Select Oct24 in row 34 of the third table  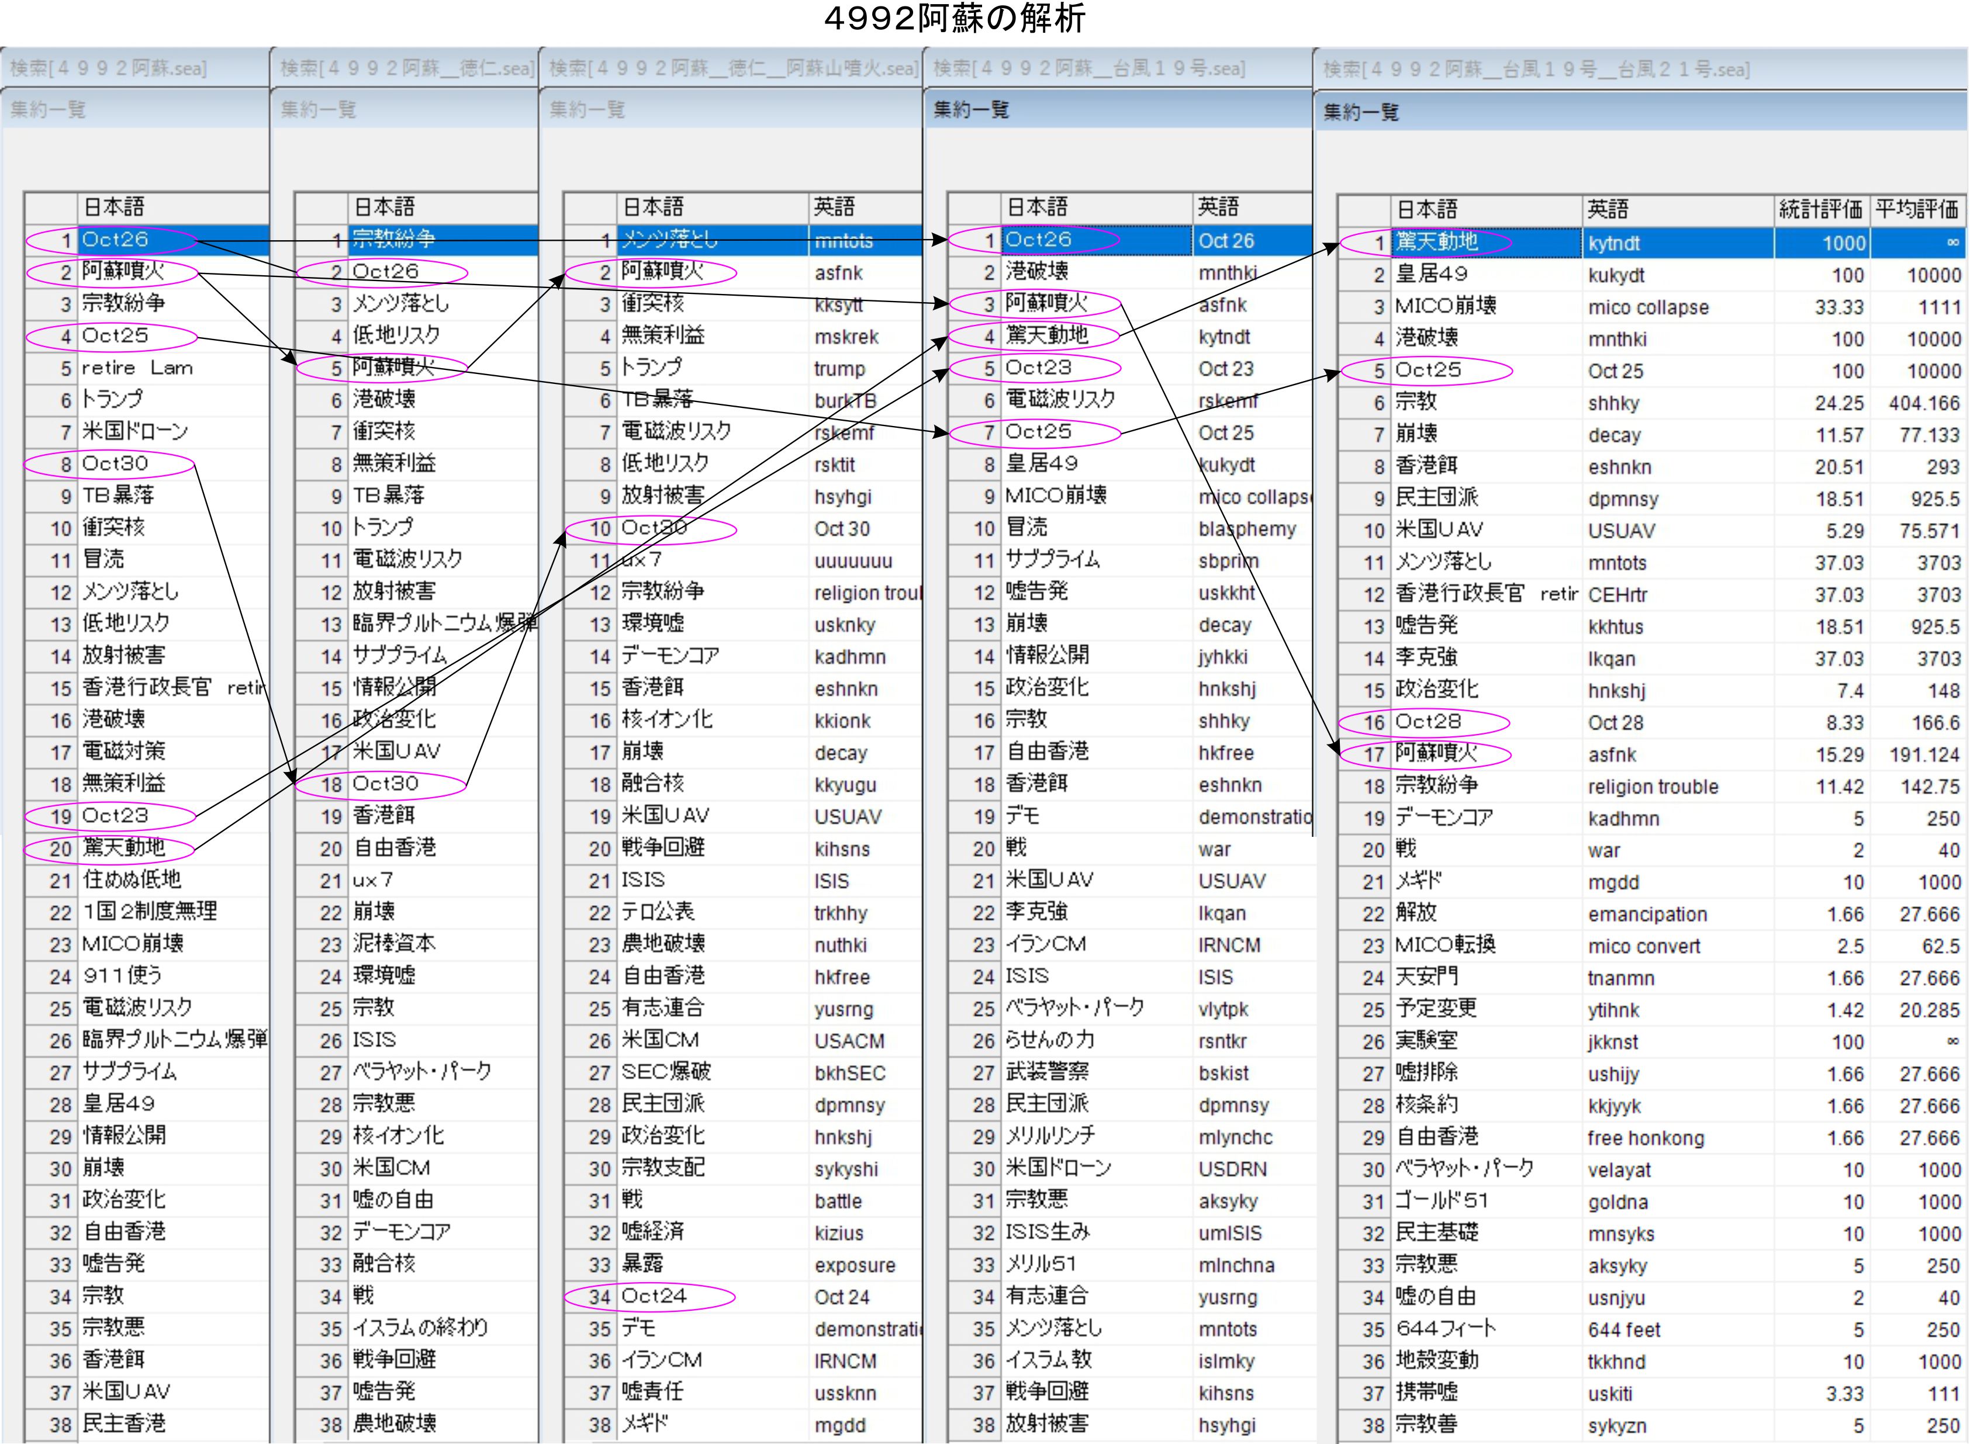click(x=654, y=1296)
